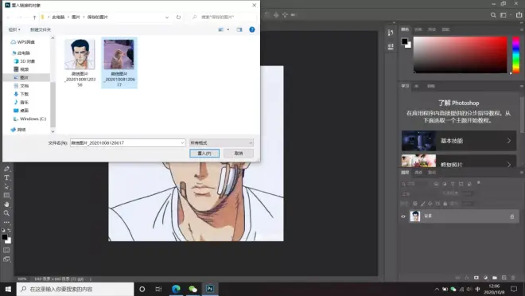Open the collapsed Properties panel icon
525x296 pixels.
tap(391, 46)
